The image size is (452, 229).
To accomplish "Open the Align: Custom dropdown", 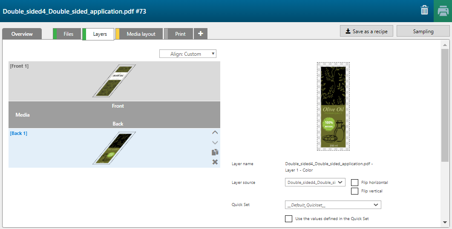I will point(188,54).
